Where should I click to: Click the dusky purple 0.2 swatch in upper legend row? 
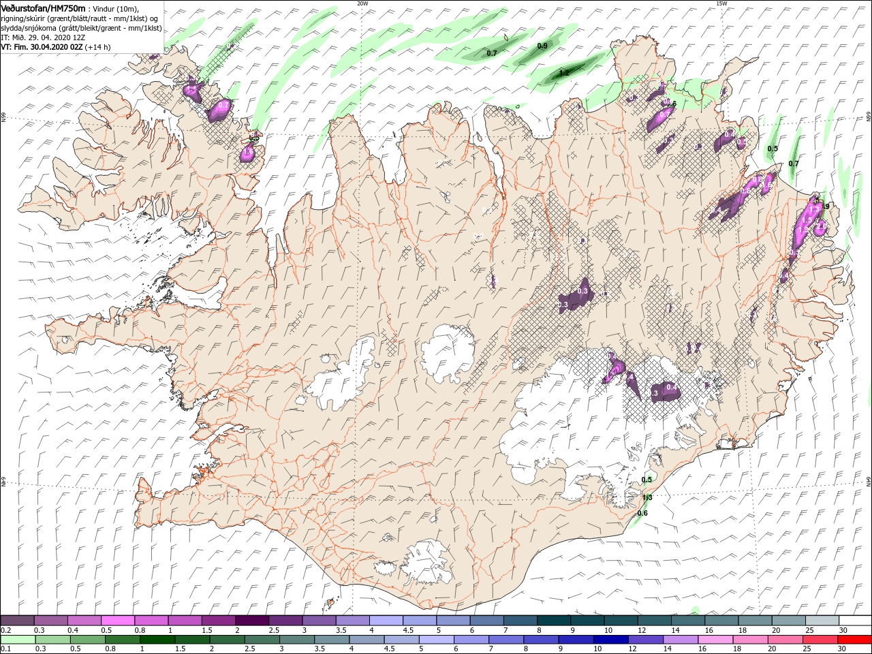[17, 621]
